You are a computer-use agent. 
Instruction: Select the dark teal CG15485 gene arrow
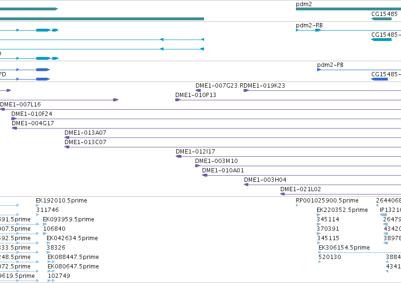[x=381, y=19]
